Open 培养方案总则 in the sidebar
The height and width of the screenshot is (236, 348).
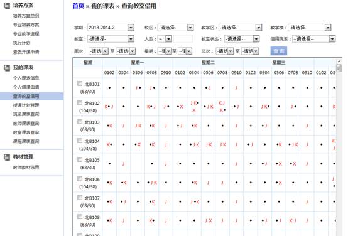tap(26, 16)
